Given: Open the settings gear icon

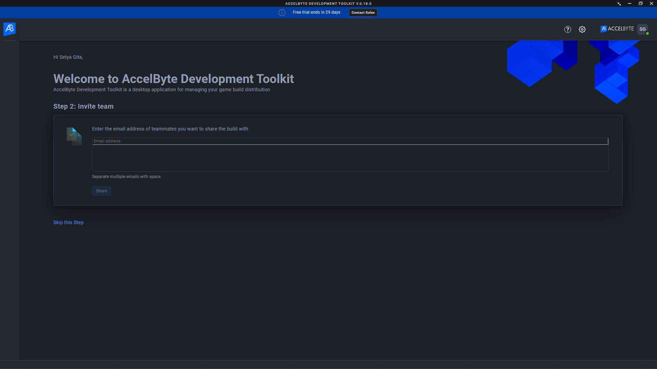Looking at the screenshot, I should pos(582,29).
